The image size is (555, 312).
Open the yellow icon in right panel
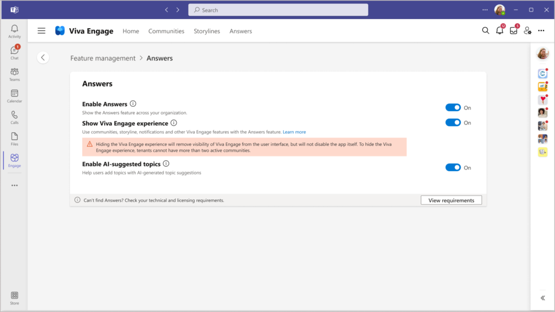pyautogui.click(x=543, y=152)
